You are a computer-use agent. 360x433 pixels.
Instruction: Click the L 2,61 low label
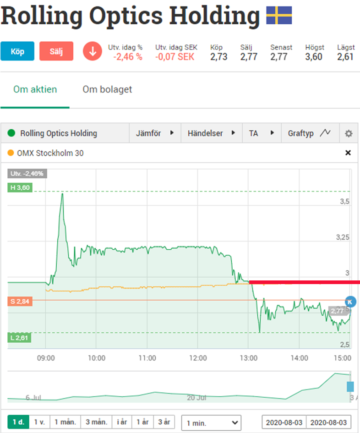click(19, 338)
